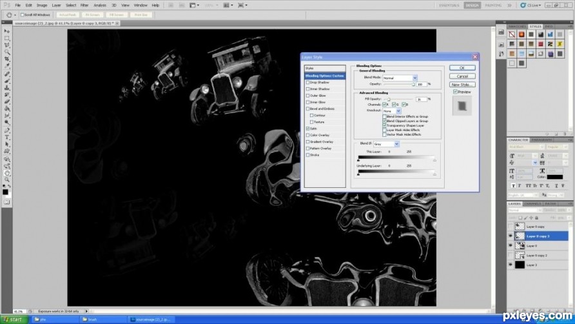Select the Gradient tool
Screen dimensions: 575x324
[7, 109]
